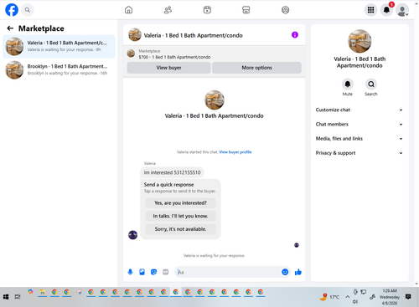Click the More options button
Image resolution: width=419 pixels, height=307 pixels.
[256, 68]
